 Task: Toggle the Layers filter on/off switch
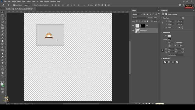[159, 14]
